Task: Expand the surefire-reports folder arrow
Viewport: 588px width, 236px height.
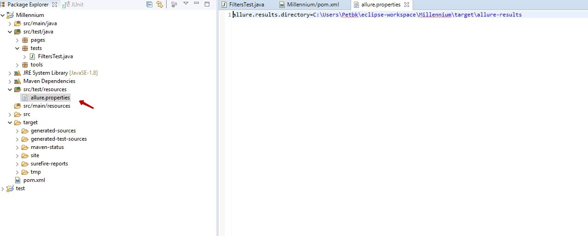Action: click(x=17, y=164)
